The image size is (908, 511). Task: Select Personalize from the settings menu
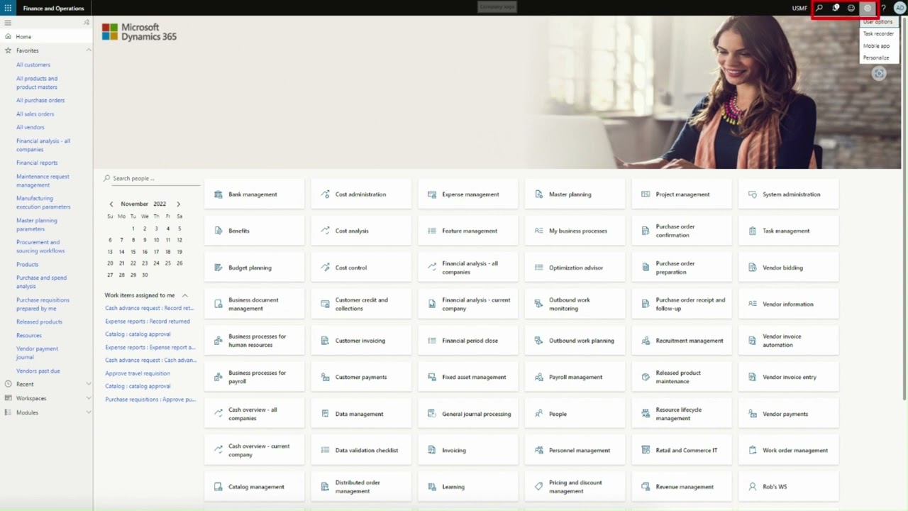click(876, 58)
